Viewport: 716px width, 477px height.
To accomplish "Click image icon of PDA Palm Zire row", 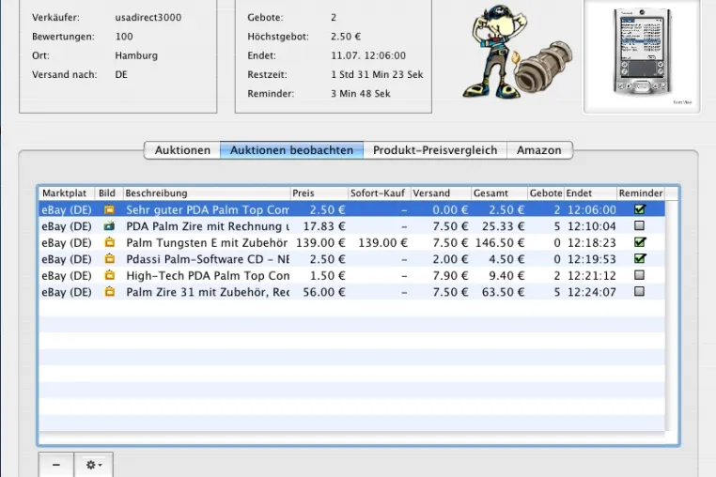I will coord(109,226).
